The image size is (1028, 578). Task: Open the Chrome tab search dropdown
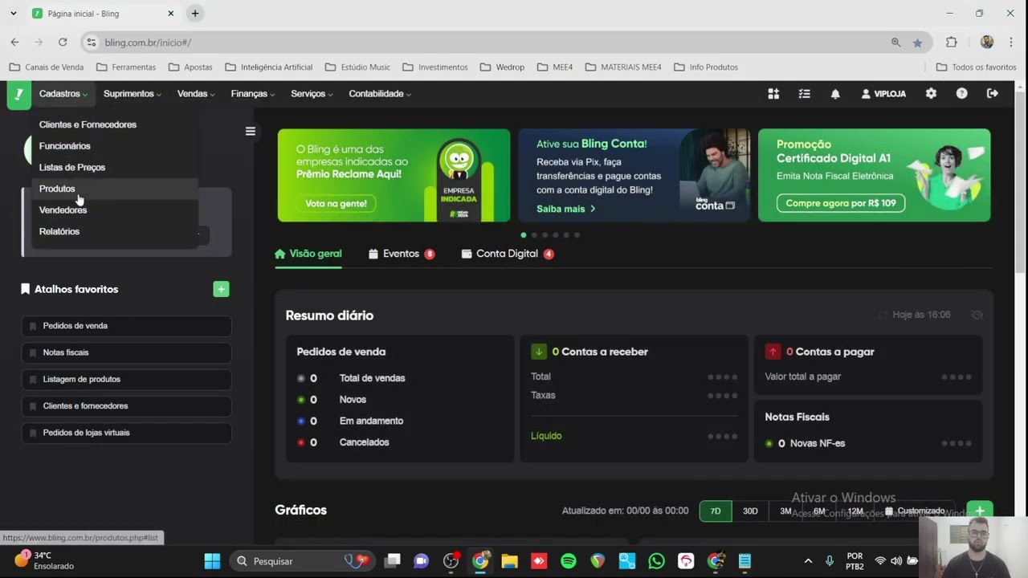13,14
